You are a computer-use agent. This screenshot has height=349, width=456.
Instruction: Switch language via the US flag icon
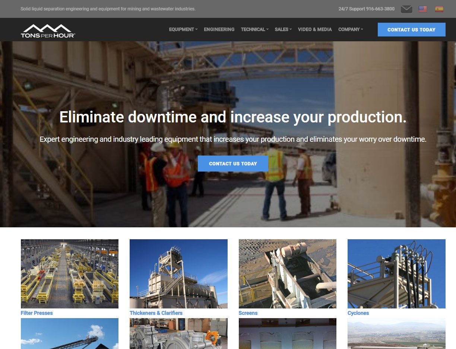point(423,9)
